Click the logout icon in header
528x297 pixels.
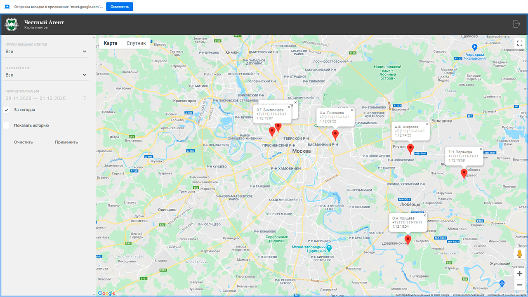[x=516, y=24]
